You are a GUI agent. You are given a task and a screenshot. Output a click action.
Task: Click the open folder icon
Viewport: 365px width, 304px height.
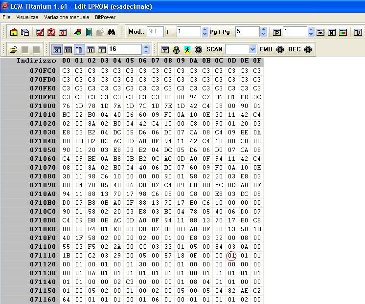(14, 49)
